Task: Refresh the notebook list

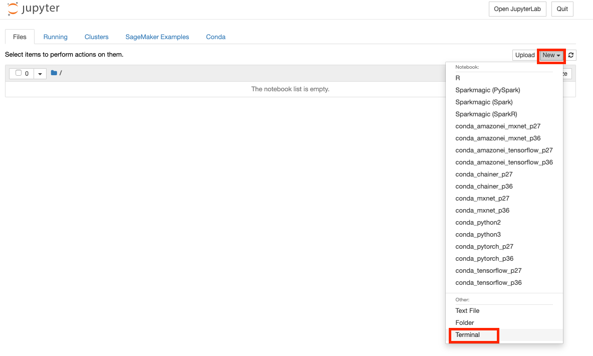Action: click(x=571, y=55)
